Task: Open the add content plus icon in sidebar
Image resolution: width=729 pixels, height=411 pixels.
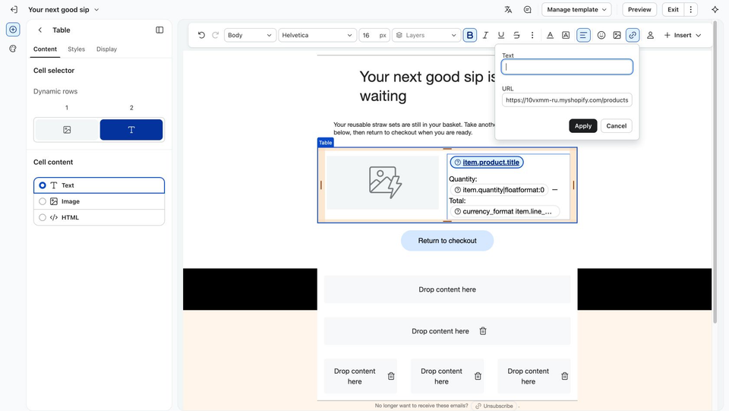Action: click(13, 30)
